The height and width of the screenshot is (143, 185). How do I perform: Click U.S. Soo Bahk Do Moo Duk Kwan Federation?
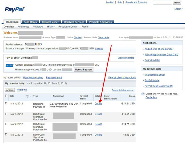coord(64,105)
